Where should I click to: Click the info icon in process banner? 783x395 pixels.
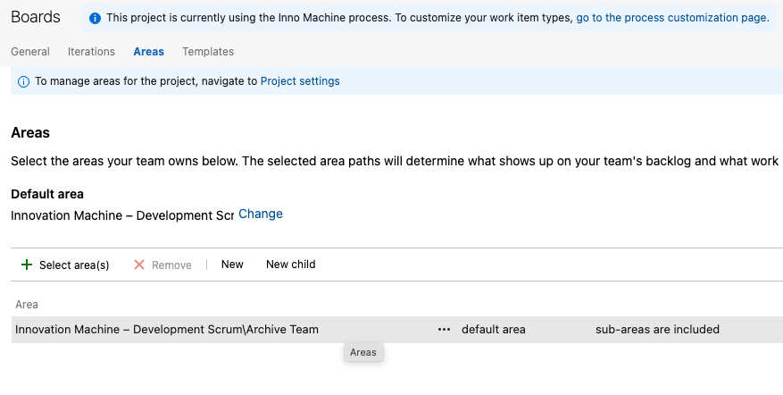[x=96, y=18]
